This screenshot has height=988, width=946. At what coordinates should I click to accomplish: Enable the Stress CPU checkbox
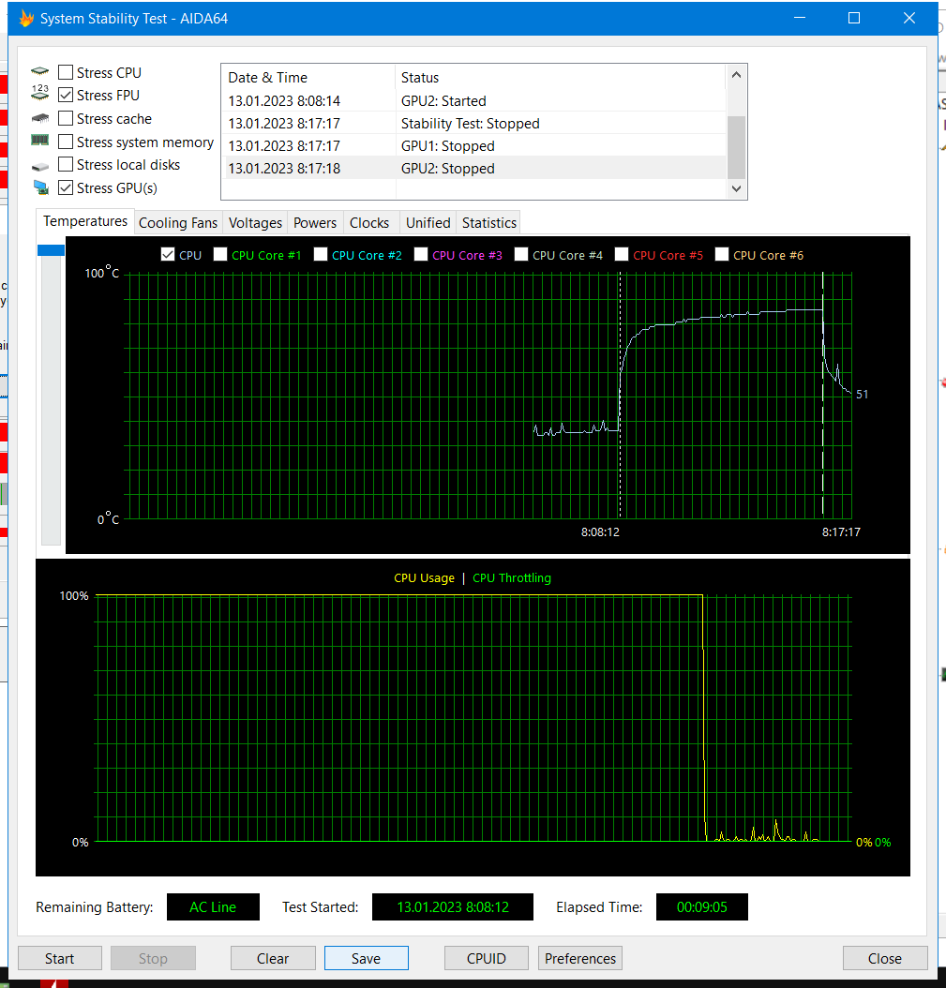[x=66, y=72]
